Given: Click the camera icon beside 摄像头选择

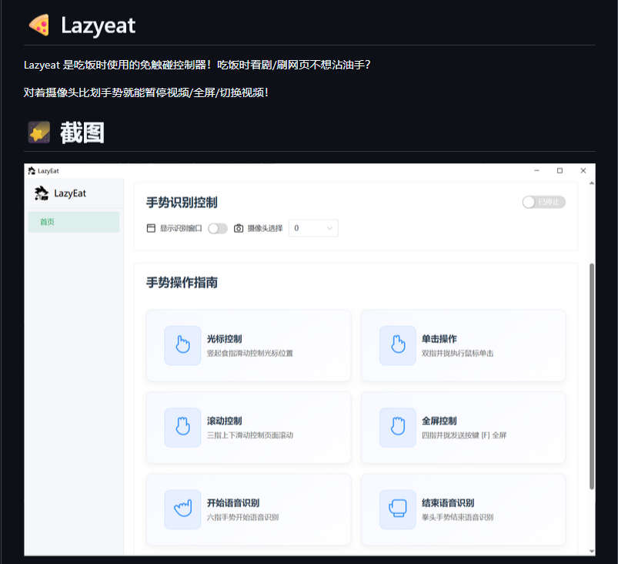Looking at the screenshot, I should tap(239, 228).
